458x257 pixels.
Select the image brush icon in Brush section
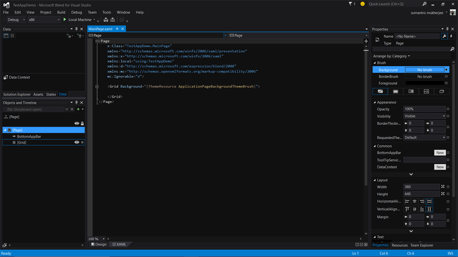426,91
